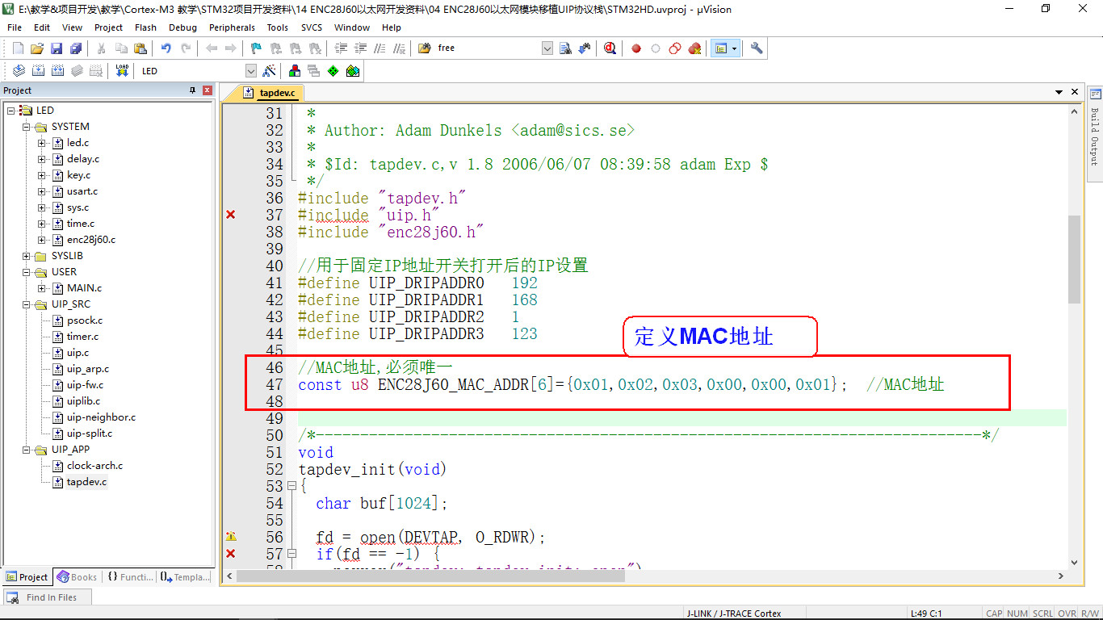Viewport: 1103px width, 620px height.
Task: Select enc28j60.c in the project tree
Action: tap(90, 240)
